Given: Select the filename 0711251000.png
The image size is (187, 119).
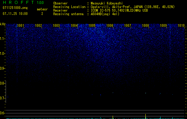Looking at the screenshot, I should (15, 8).
